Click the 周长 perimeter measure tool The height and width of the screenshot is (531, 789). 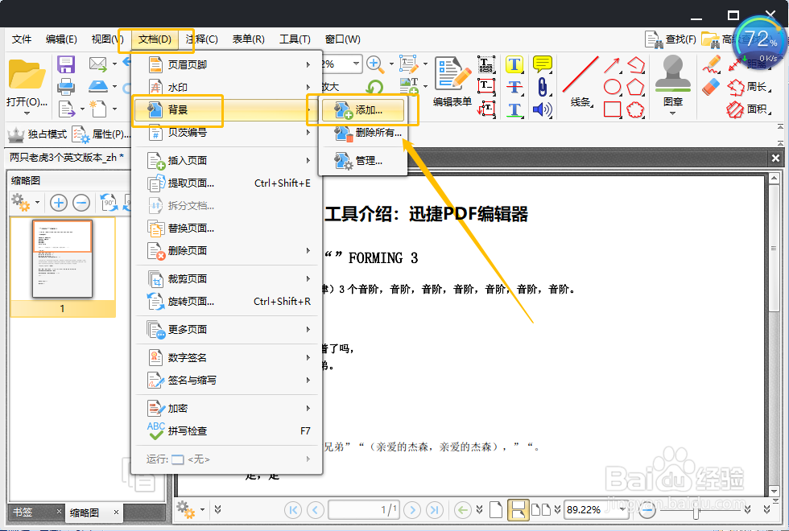(x=750, y=87)
